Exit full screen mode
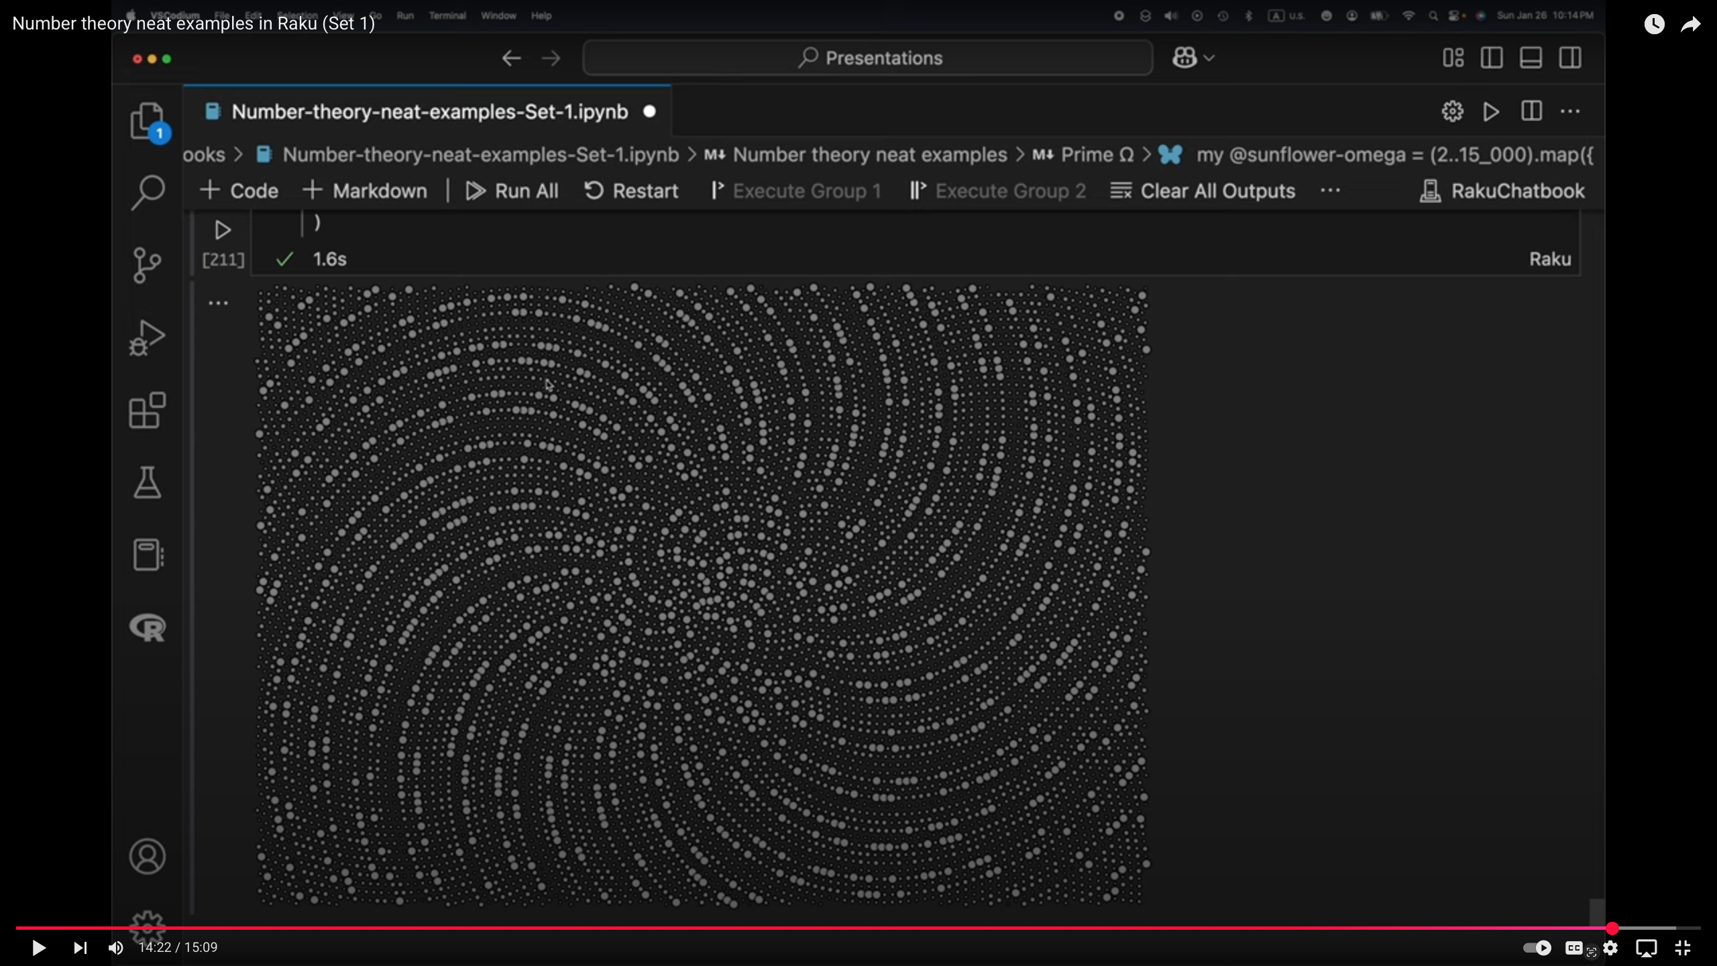This screenshot has height=966, width=1717. [1683, 948]
